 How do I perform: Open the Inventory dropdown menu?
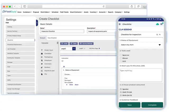click(94, 12)
